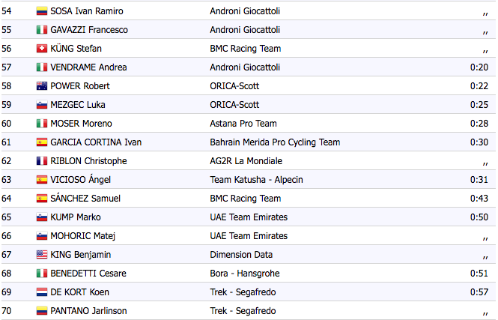Click the Australian flag by POWER Robert

(42, 86)
